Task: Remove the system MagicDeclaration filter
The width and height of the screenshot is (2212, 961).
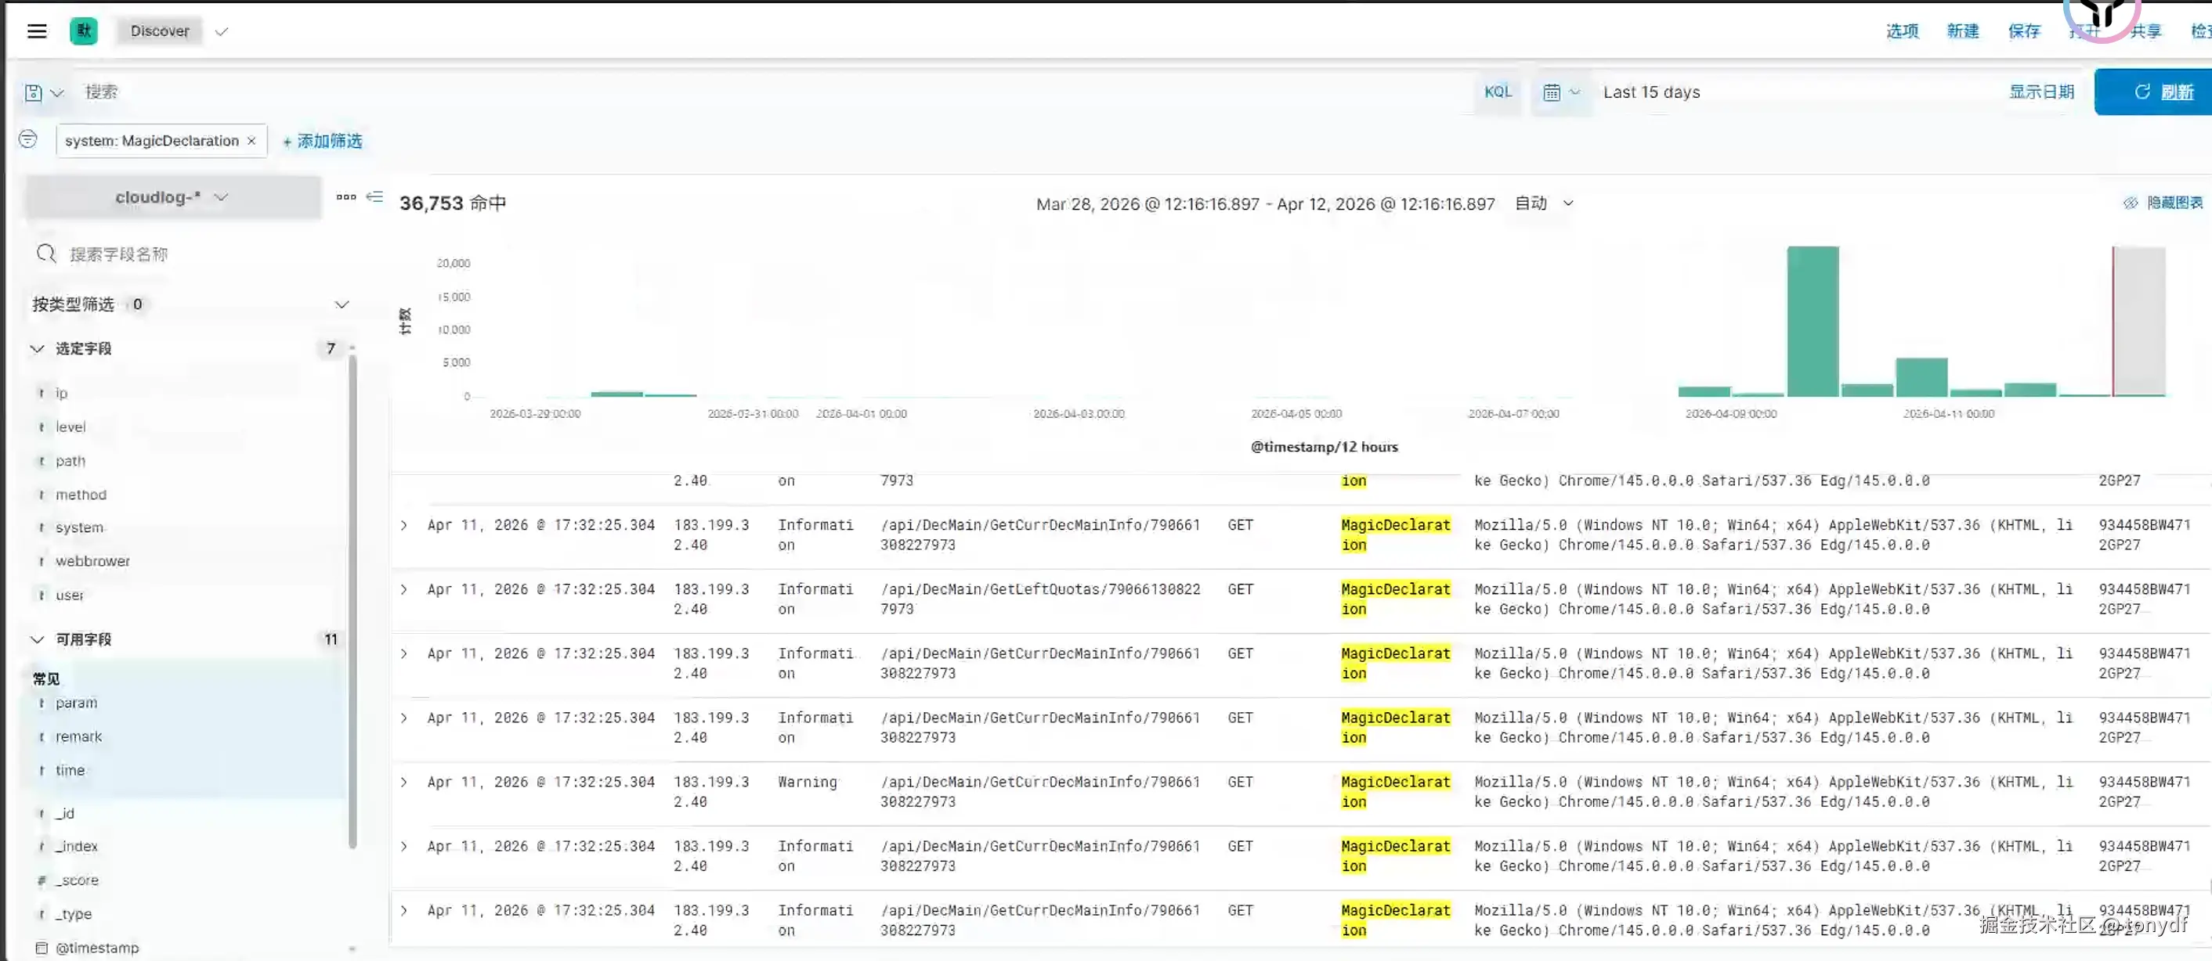Action: click(251, 141)
